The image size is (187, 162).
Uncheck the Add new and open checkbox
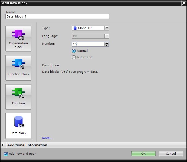coord(6,154)
